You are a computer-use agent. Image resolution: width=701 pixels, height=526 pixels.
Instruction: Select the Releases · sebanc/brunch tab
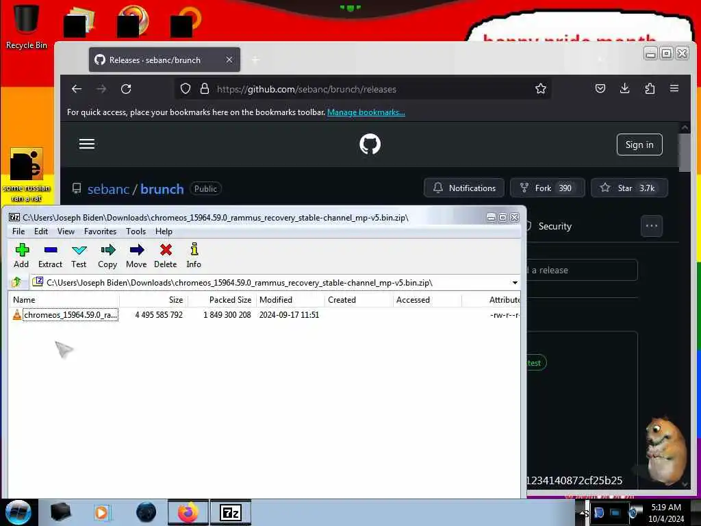click(164, 60)
